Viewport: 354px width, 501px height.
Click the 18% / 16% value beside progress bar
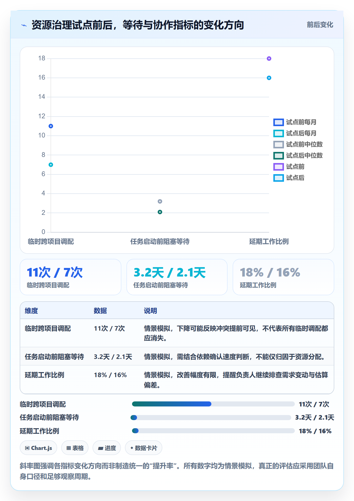(315, 431)
